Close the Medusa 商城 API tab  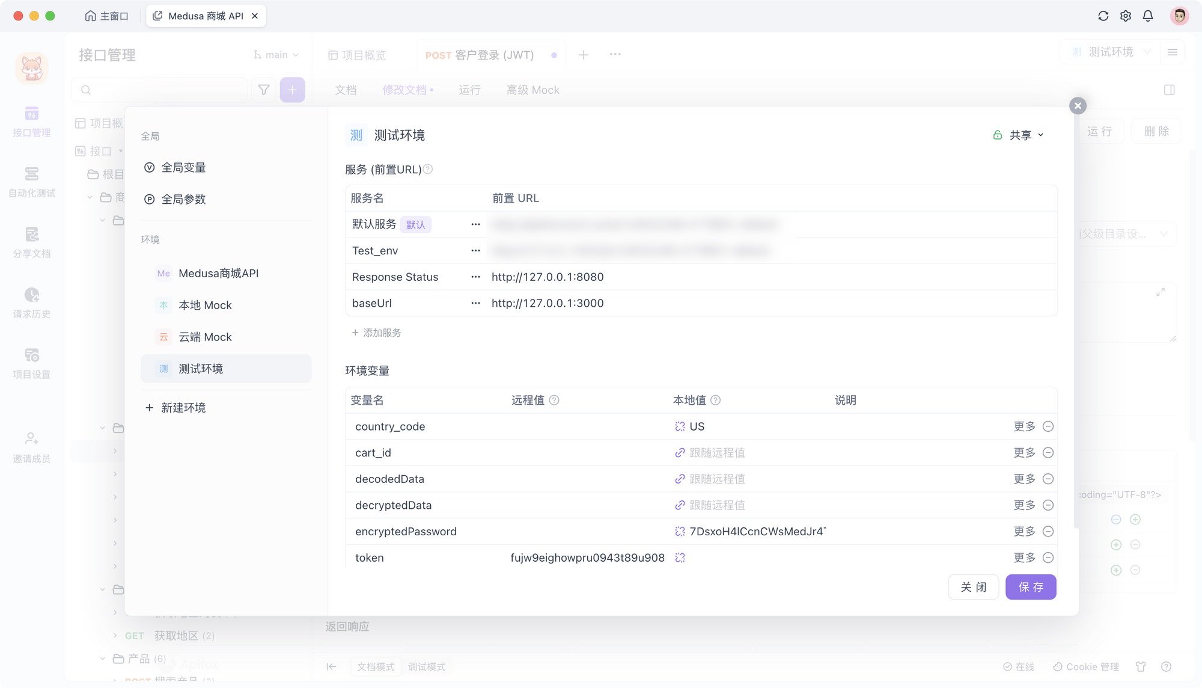(x=255, y=16)
